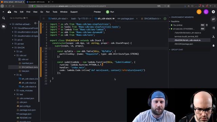Image resolution: width=217 pixels, height=122 pixels.
Task: Open the Collaborate chat panel icon
Action: (x=213, y=19)
